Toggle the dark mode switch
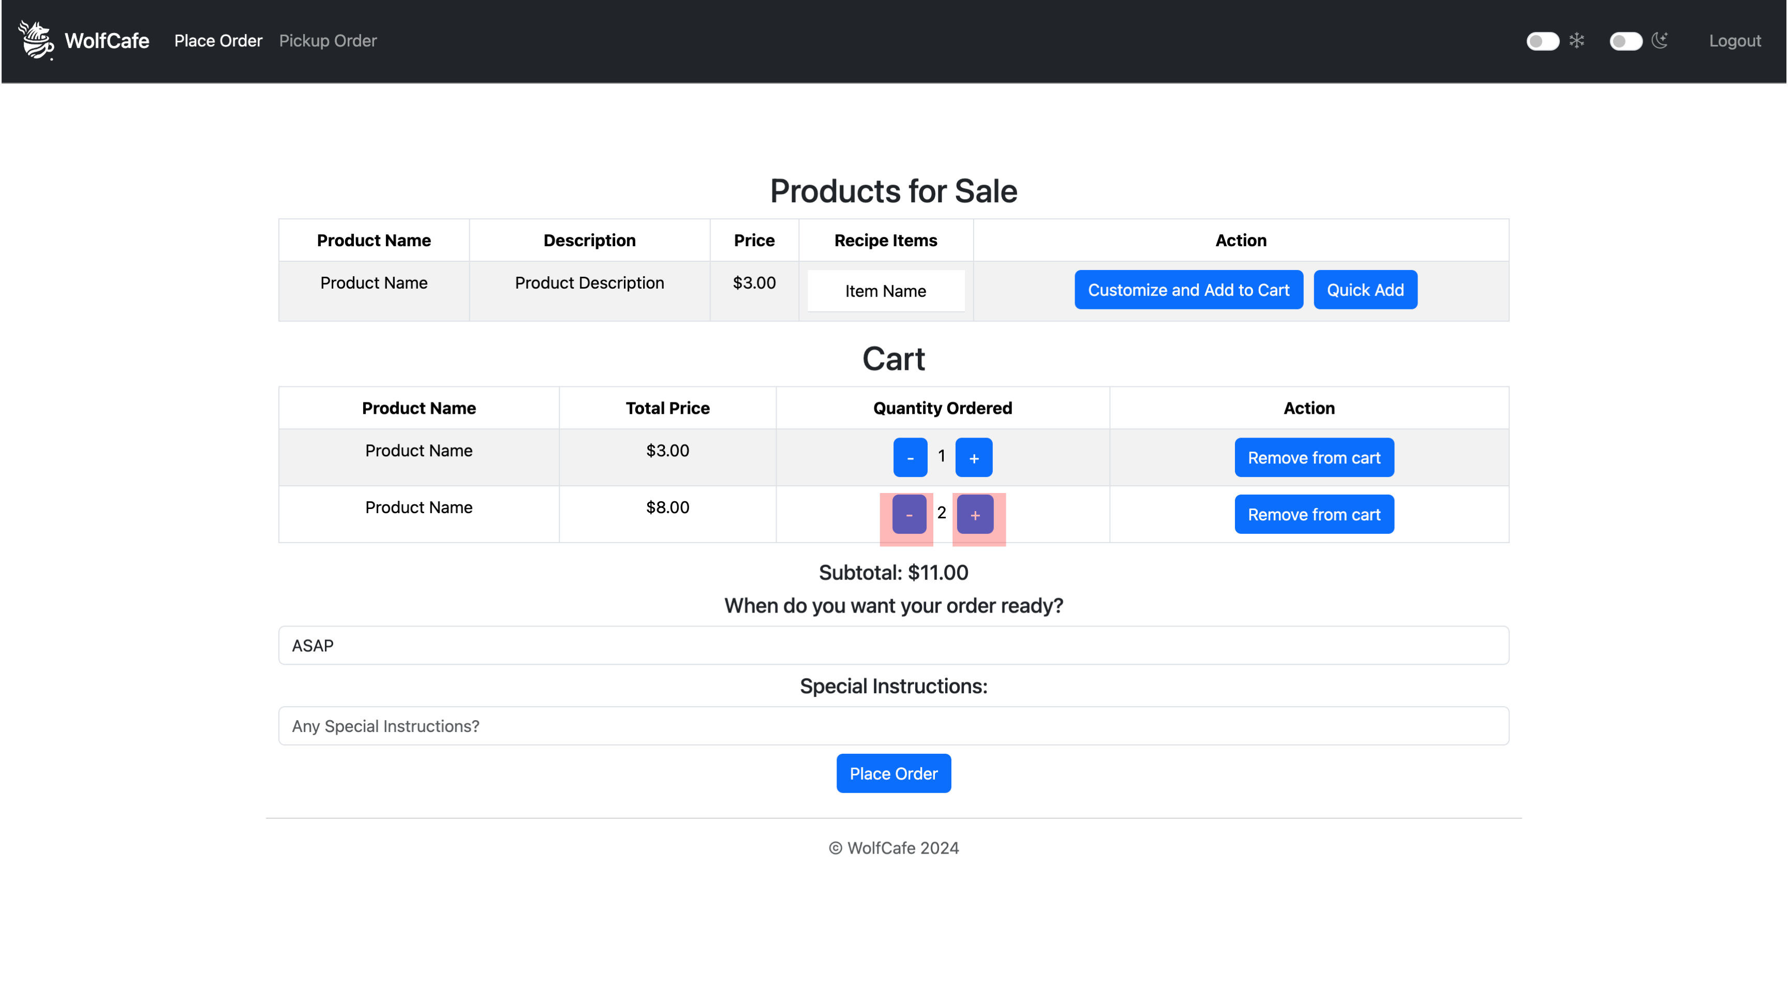The image size is (1788, 986). [1625, 41]
